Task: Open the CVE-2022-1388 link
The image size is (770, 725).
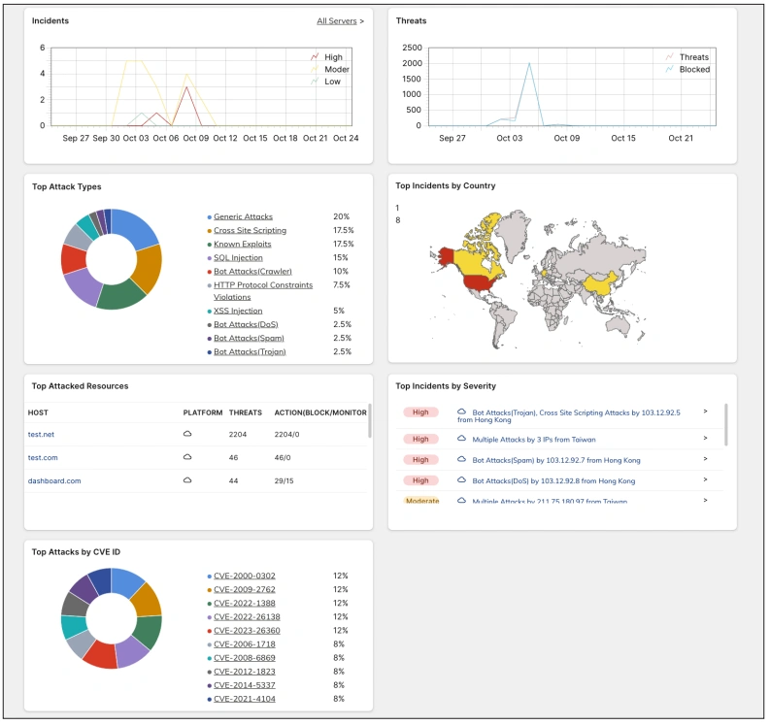Action: click(246, 603)
